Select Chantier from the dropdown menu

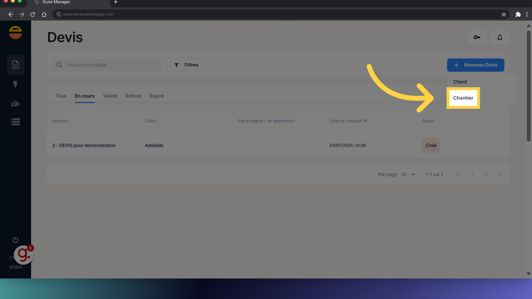[x=463, y=98]
